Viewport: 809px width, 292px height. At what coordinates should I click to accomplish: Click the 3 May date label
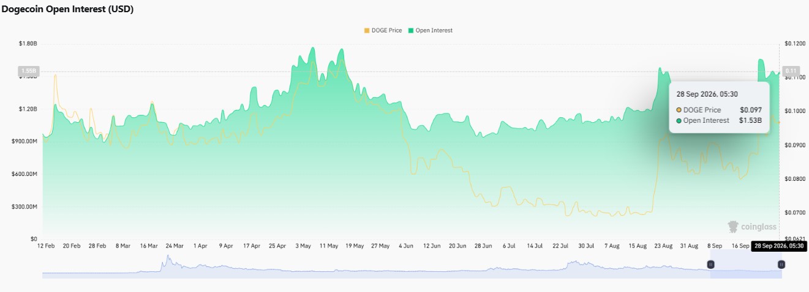pos(304,246)
